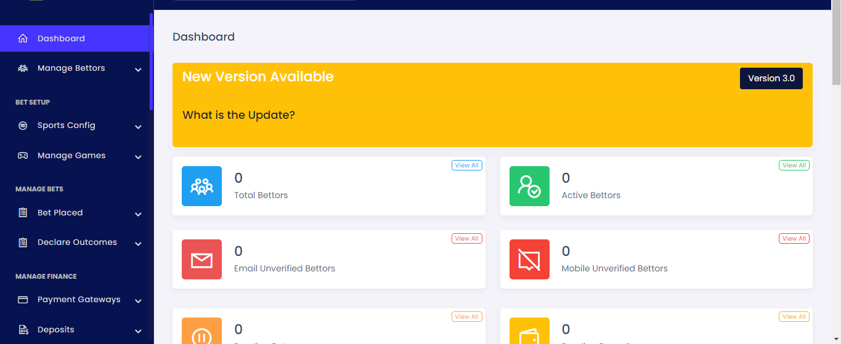Click the red Email Unverified Bettors envelope icon
Viewport: 841px width, 344px height.
pos(201,259)
